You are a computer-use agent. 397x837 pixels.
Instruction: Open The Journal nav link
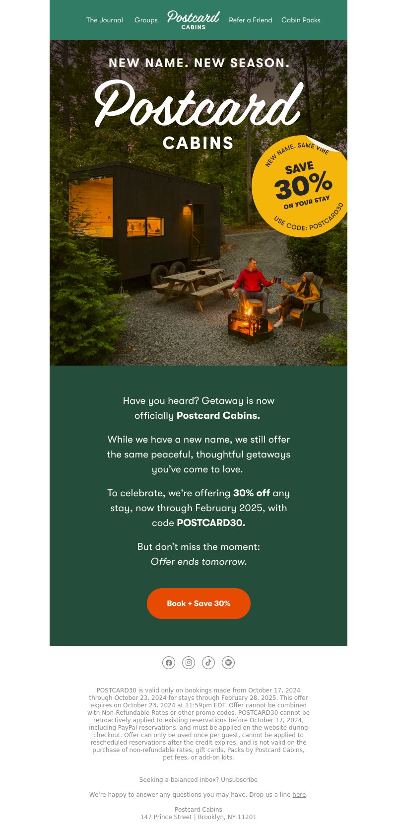(x=104, y=20)
